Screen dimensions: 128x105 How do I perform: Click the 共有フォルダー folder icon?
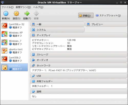[33, 81]
